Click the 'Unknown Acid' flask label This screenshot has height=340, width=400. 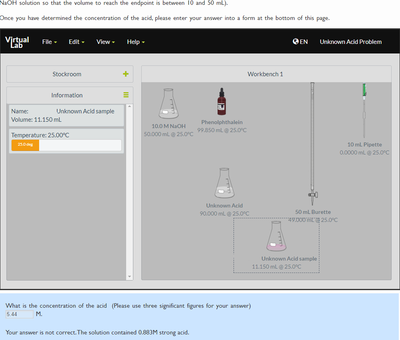click(x=224, y=206)
